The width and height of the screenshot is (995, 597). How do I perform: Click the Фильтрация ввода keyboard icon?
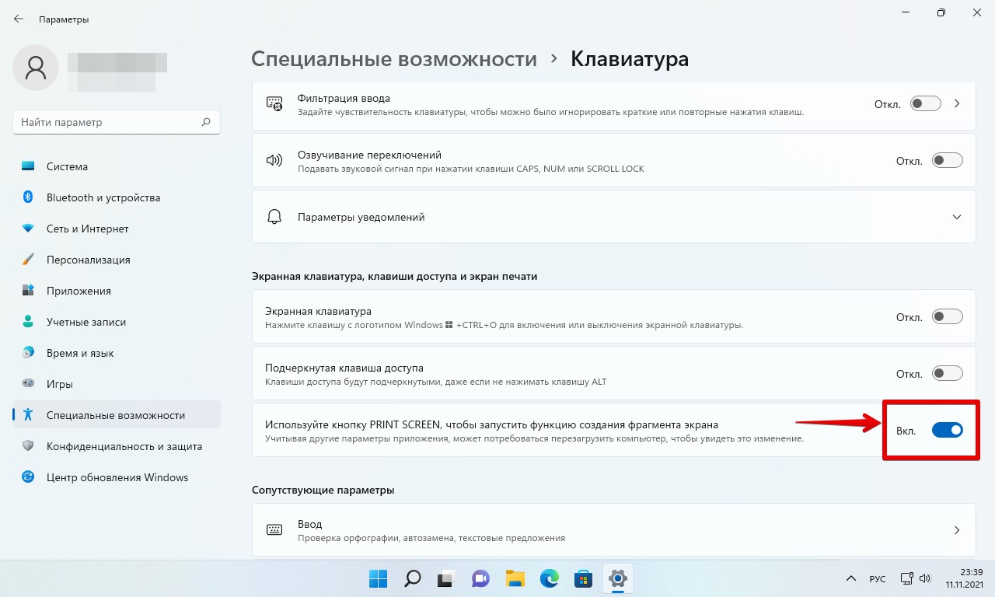[274, 104]
